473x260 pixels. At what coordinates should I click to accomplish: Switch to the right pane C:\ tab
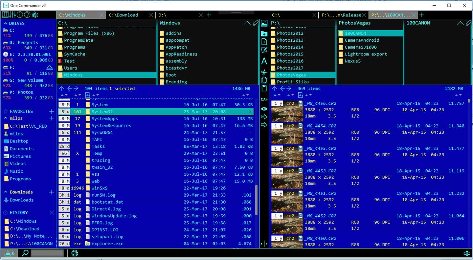292,15
